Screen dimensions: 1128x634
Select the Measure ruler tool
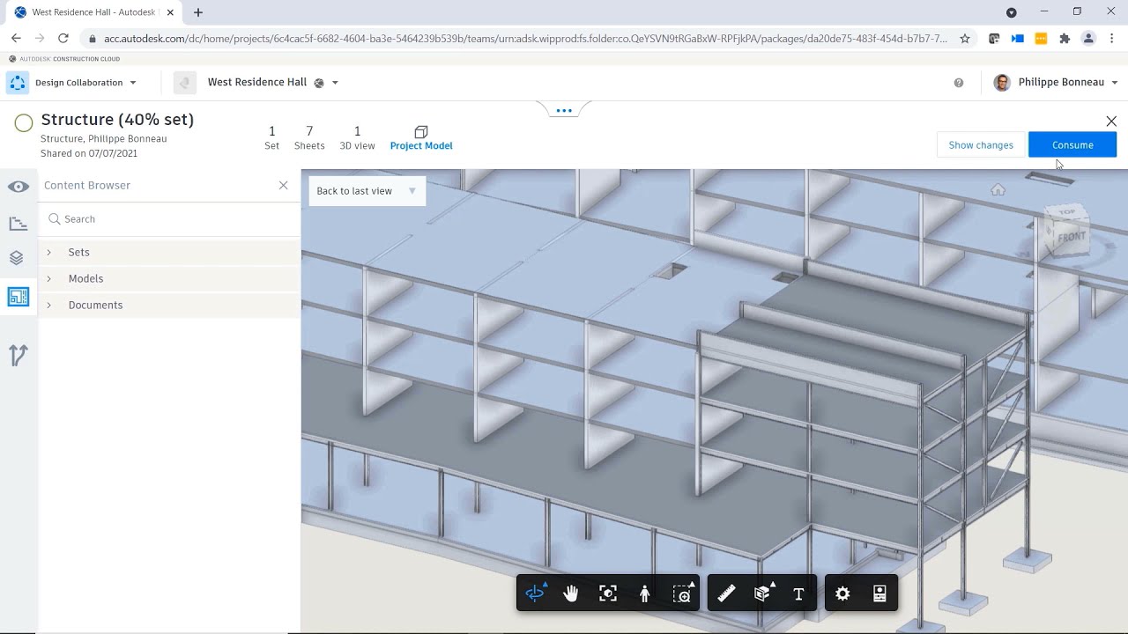726,593
